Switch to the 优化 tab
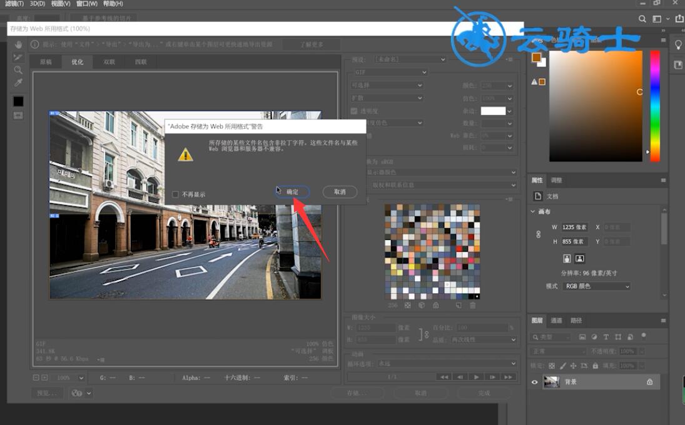The width and height of the screenshot is (685, 425). point(78,62)
